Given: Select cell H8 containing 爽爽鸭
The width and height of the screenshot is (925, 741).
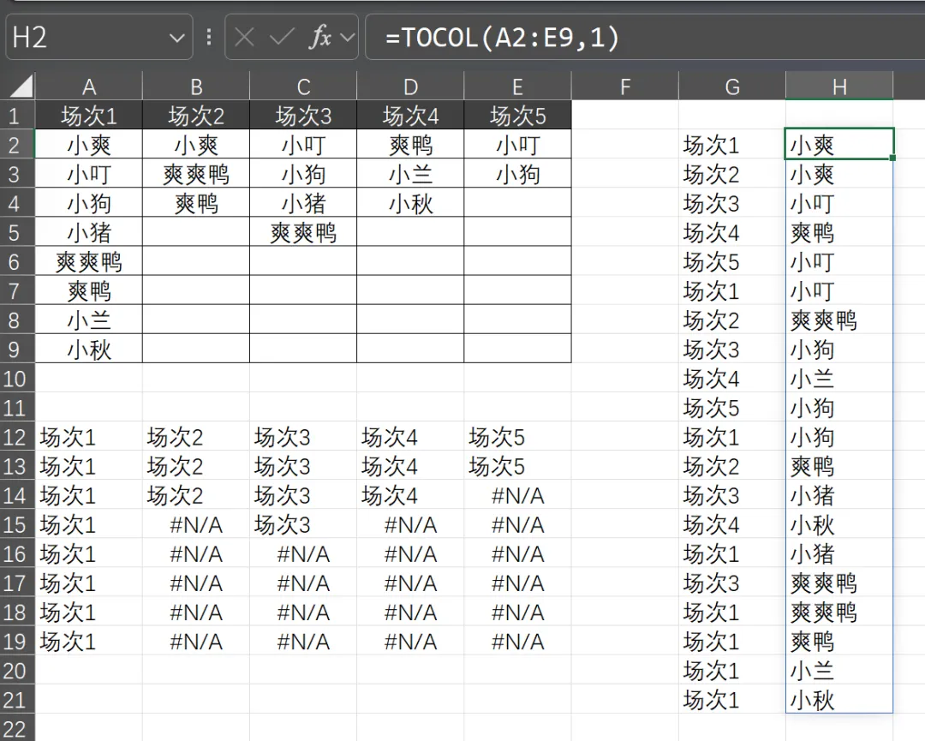Looking at the screenshot, I should tap(839, 320).
